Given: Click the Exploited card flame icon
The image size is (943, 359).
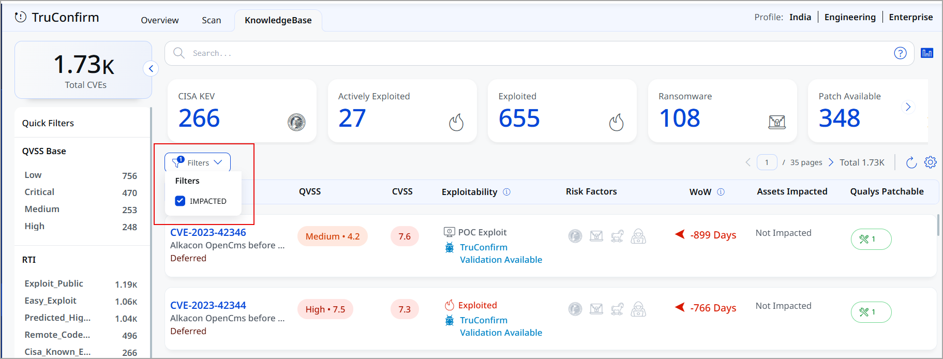Looking at the screenshot, I should 616,122.
